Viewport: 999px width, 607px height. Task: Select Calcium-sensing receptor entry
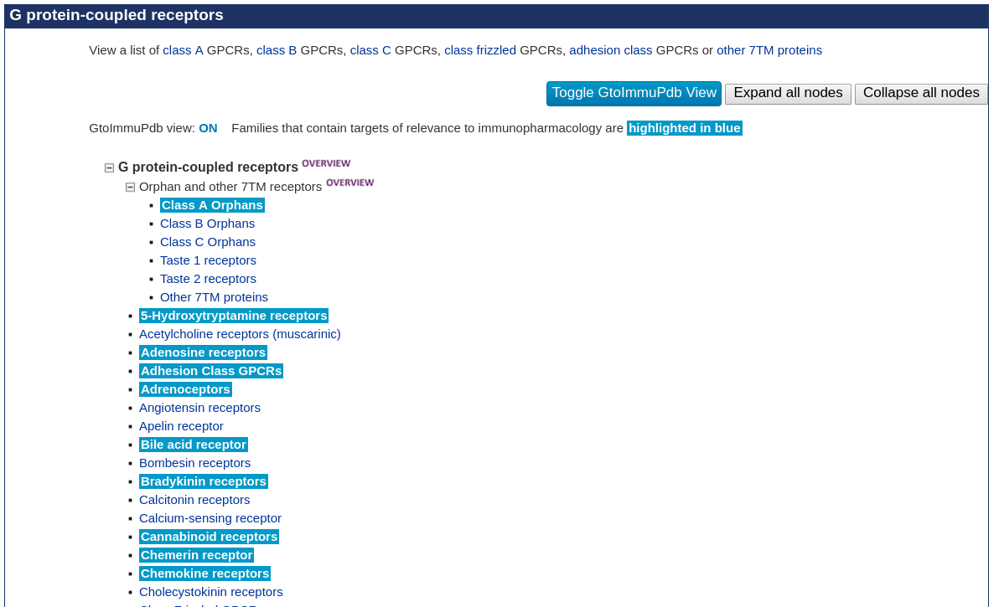pyautogui.click(x=210, y=518)
